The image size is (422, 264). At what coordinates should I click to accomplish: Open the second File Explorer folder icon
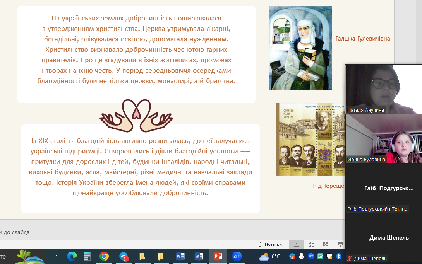coord(161,257)
